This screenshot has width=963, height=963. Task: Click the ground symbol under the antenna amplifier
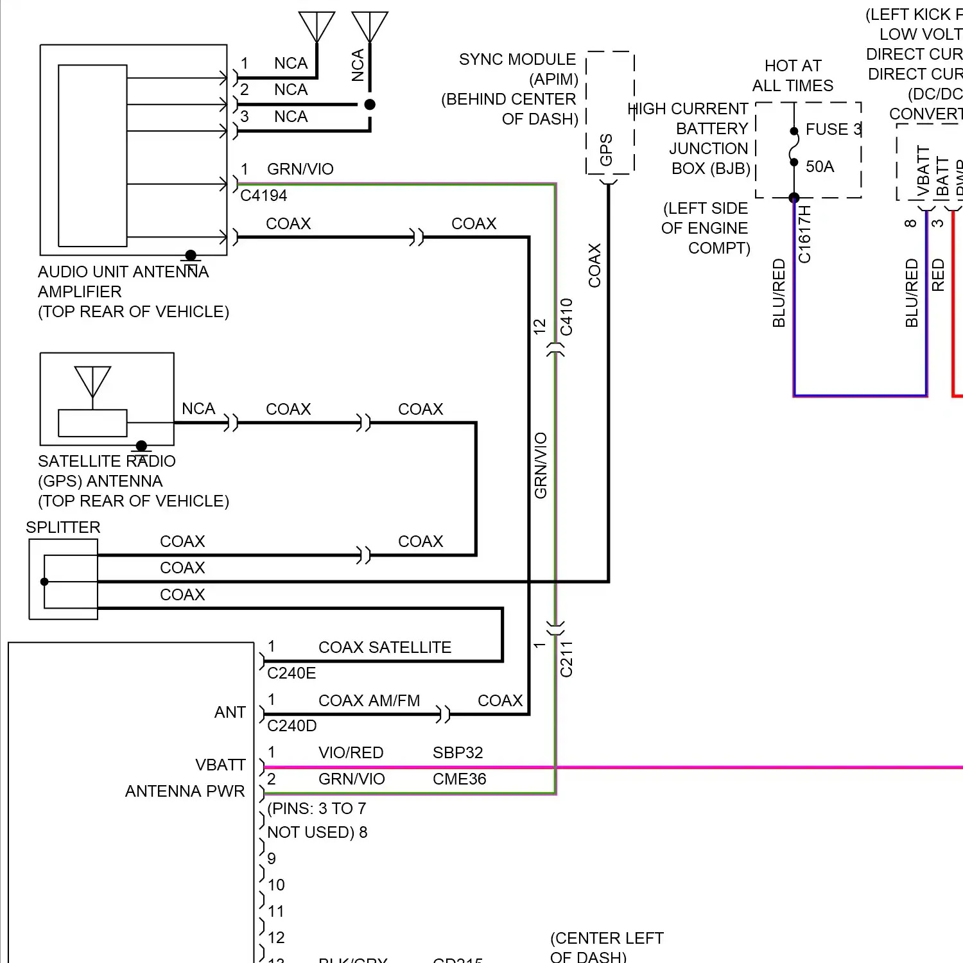[x=191, y=256]
